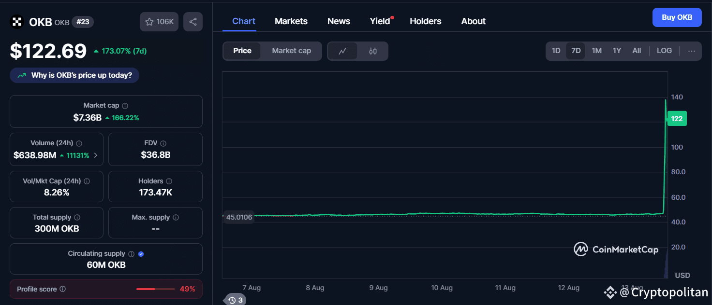Open the Markets tab
Screen dimensions: 712x305
click(291, 21)
